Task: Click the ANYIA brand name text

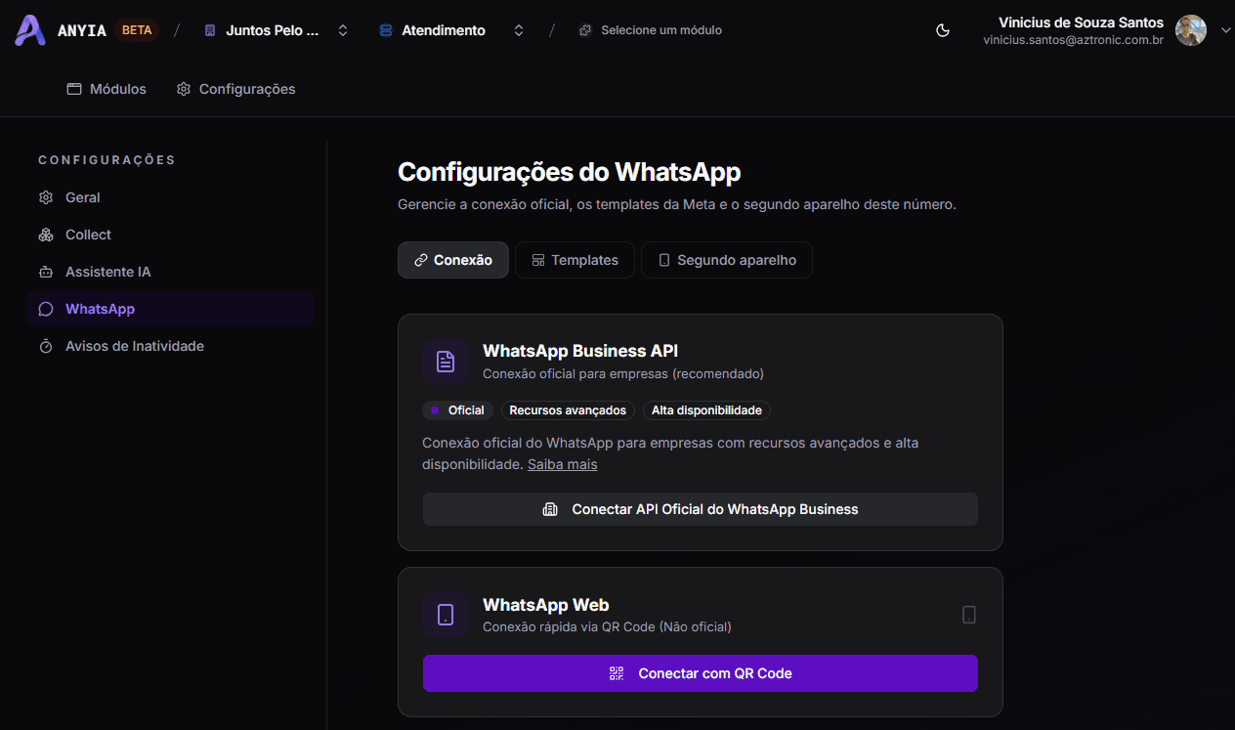Action: pyautogui.click(x=82, y=30)
